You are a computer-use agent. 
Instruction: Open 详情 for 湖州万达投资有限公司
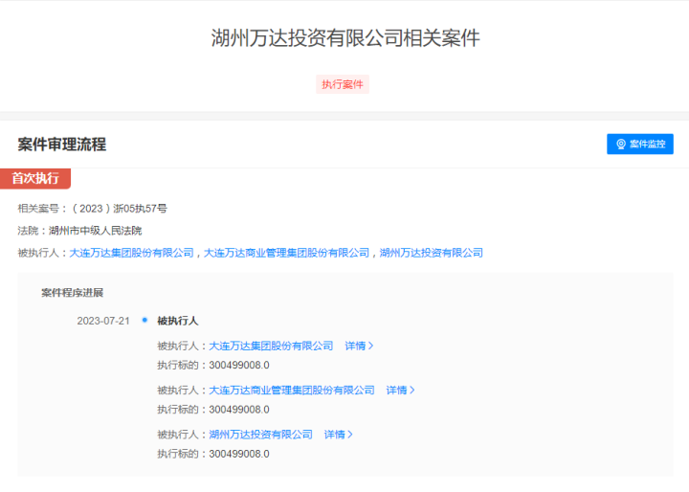pyautogui.click(x=339, y=435)
